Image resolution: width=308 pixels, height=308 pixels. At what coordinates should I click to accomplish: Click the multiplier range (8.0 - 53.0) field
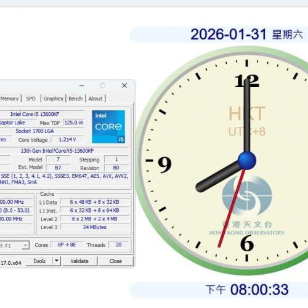[x=15, y=211]
